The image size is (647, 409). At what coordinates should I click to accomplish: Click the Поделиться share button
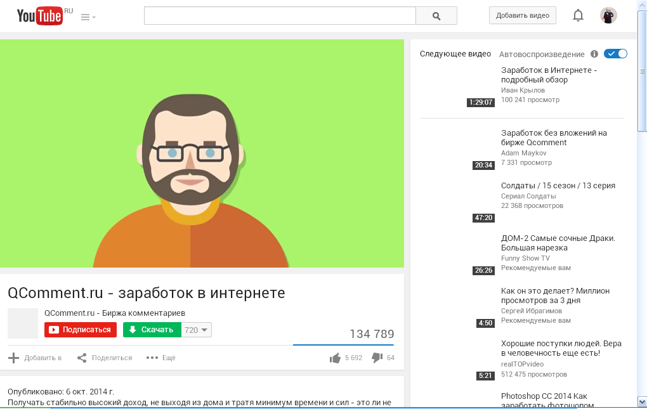[x=105, y=358]
